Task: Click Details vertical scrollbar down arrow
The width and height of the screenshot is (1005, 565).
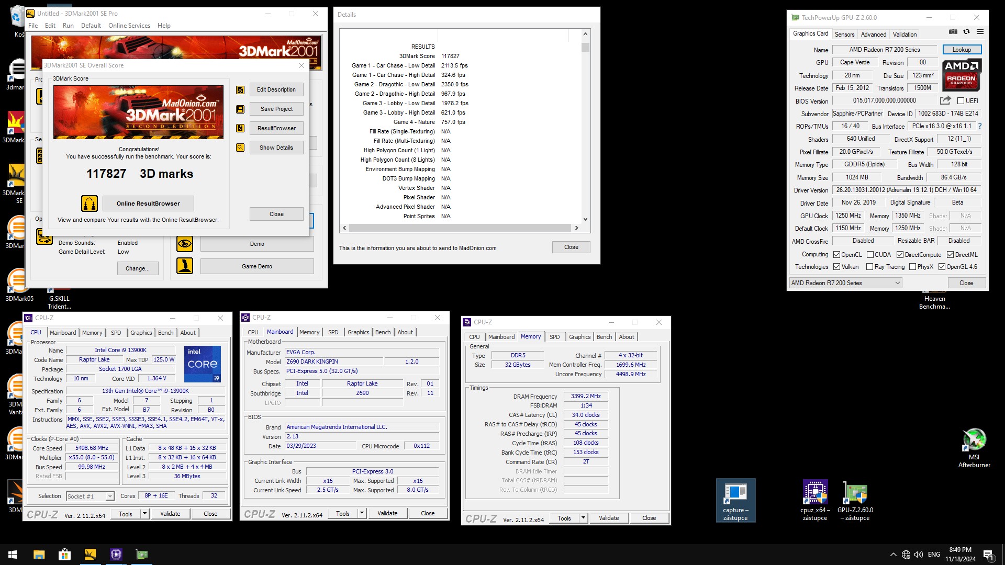Action: (x=585, y=219)
